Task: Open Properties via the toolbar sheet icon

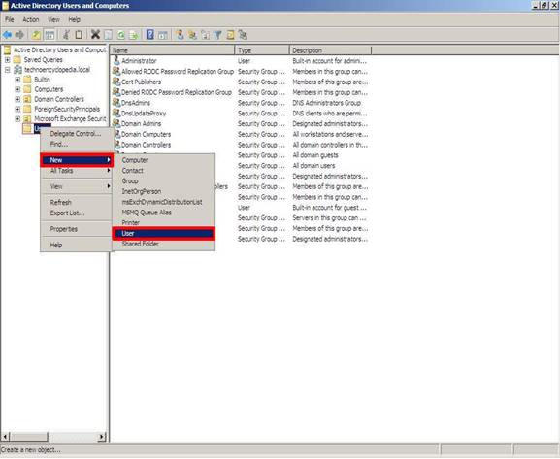Action: click(108, 35)
